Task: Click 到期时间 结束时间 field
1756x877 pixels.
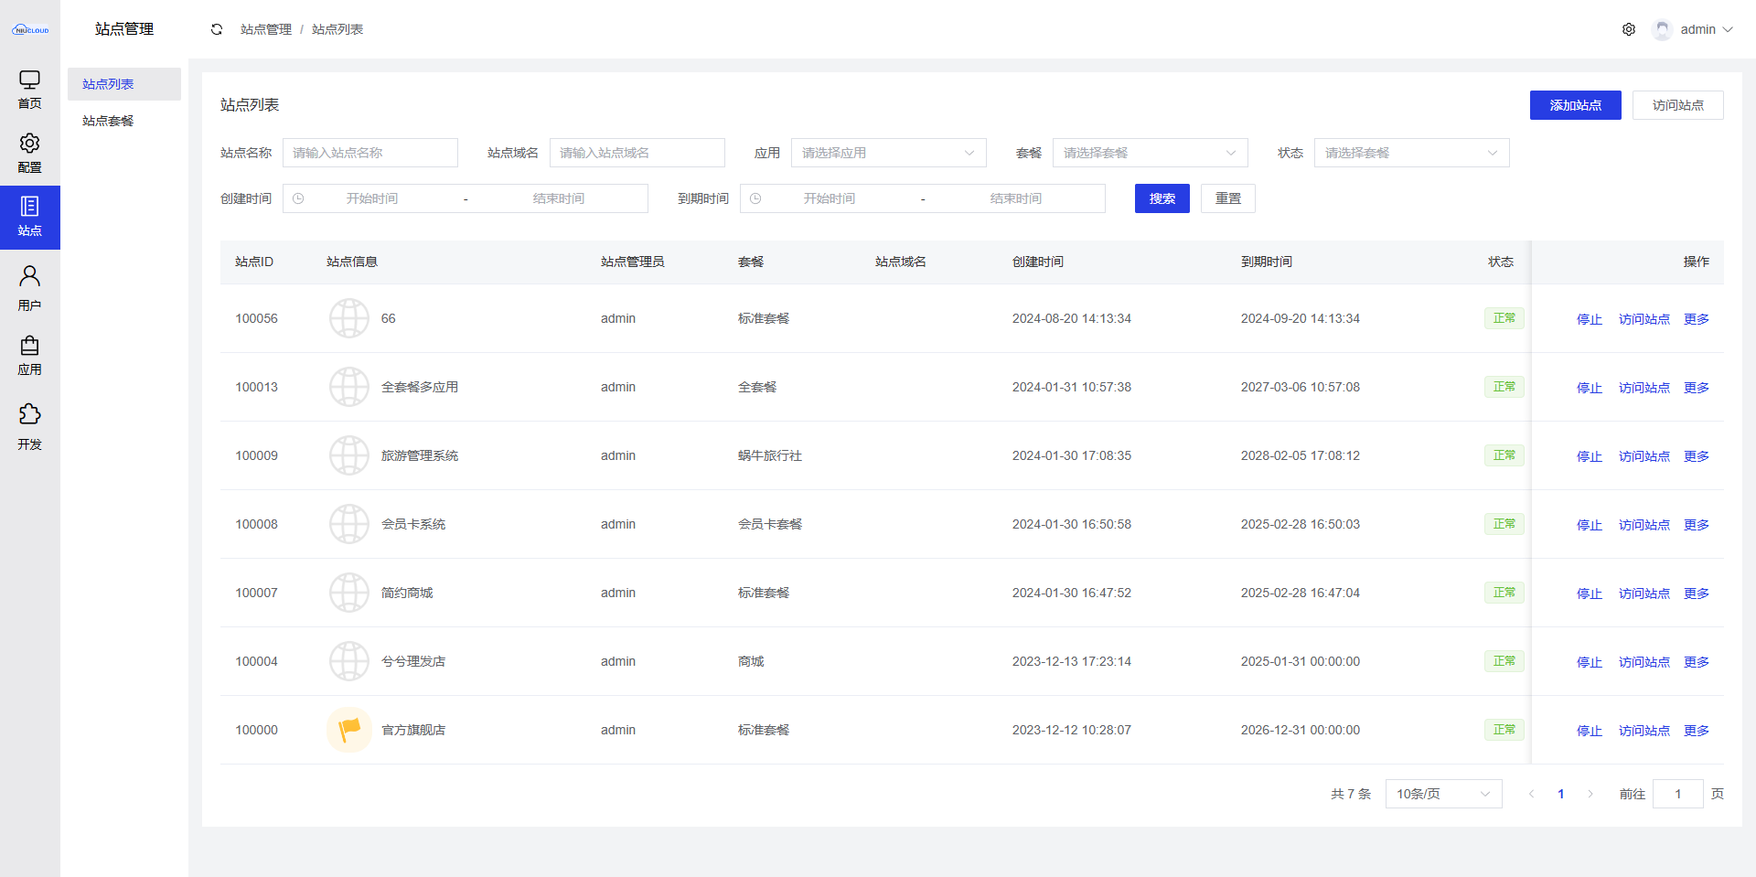Action: pyautogui.click(x=1016, y=198)
